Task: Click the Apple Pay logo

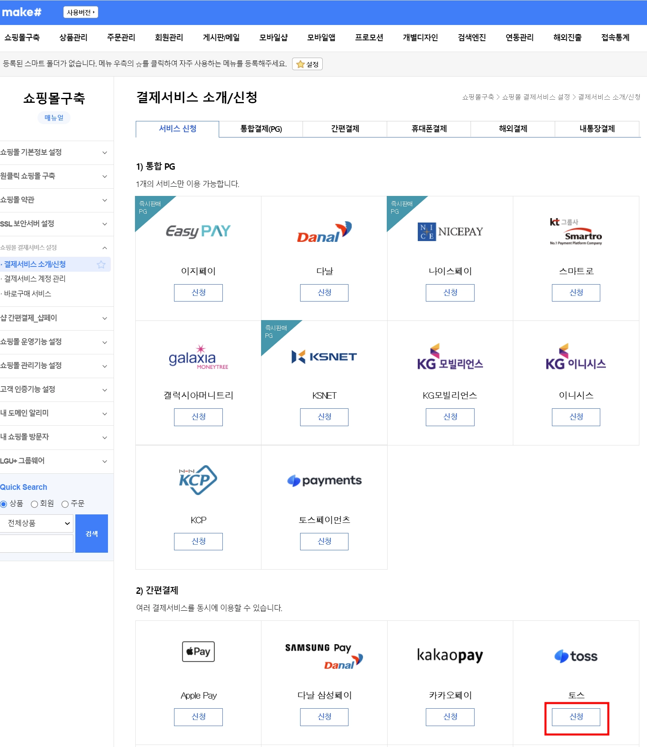Action: click(x=198, y=651)
